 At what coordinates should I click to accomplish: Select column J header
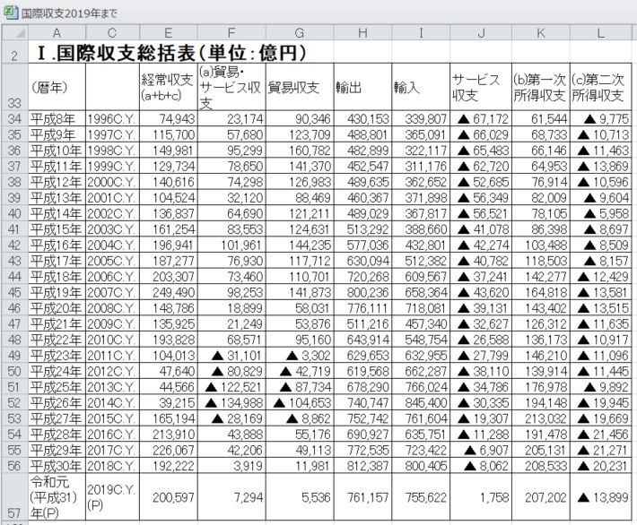click(481, 32)
